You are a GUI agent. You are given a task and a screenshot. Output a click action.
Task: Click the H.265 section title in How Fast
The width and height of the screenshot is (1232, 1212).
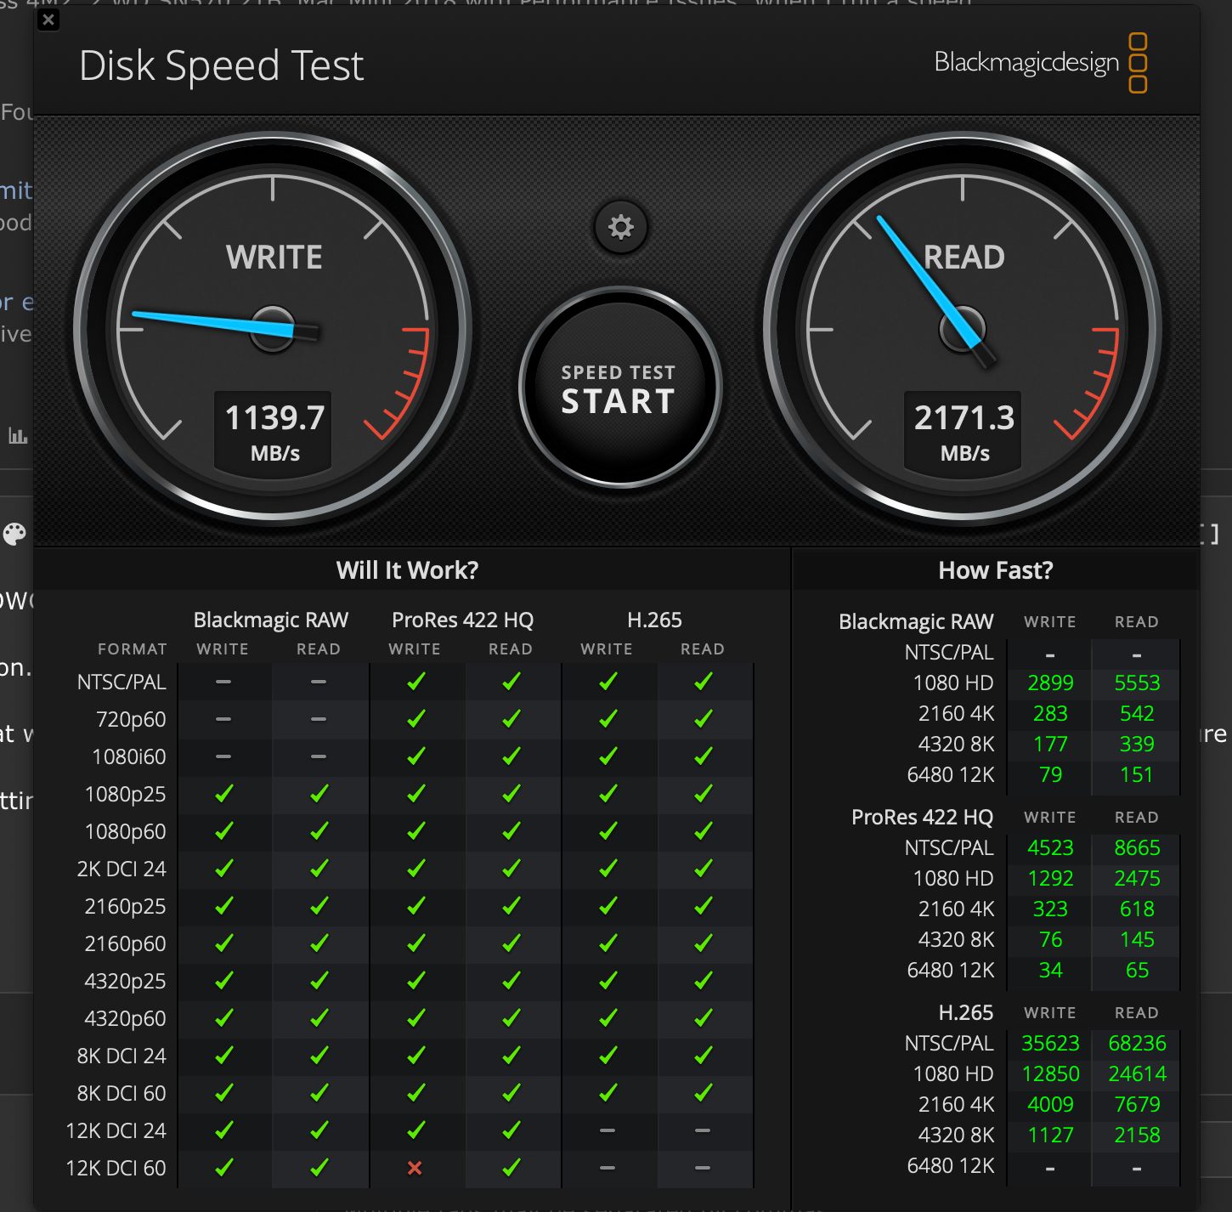click(966, 1013)
